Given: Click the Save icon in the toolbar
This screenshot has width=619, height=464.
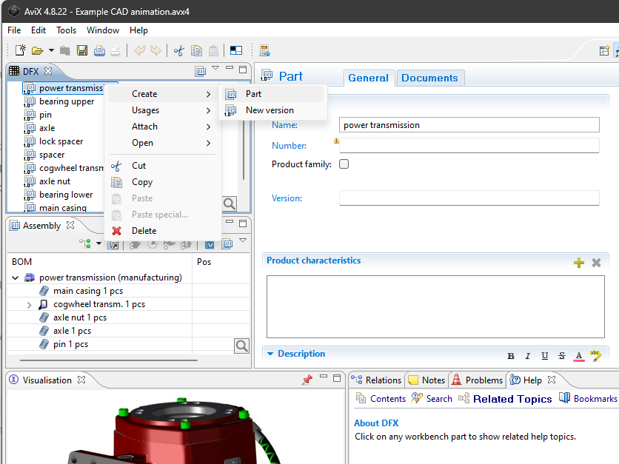Looking at the screenshot, I should pyautogui.click(x=81, y=50).
